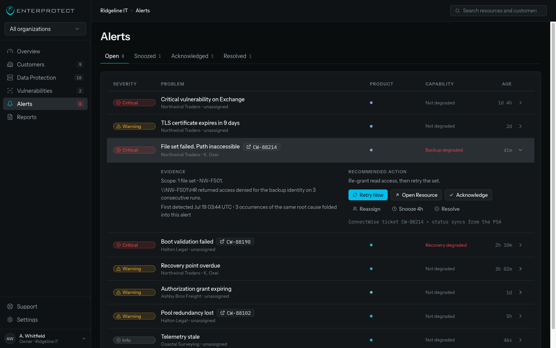Click the Resolve action
556x348 pixels.
point(447,209)
